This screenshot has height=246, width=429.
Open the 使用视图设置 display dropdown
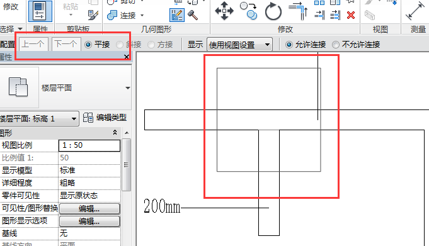[239, 45]
